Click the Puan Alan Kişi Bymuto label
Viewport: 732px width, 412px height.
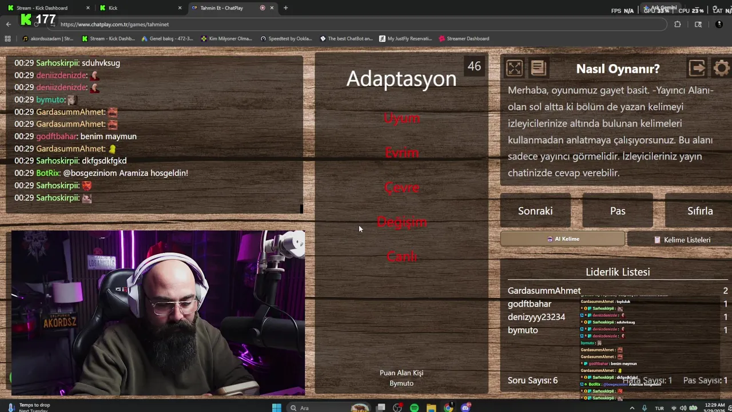pos(401,378)
